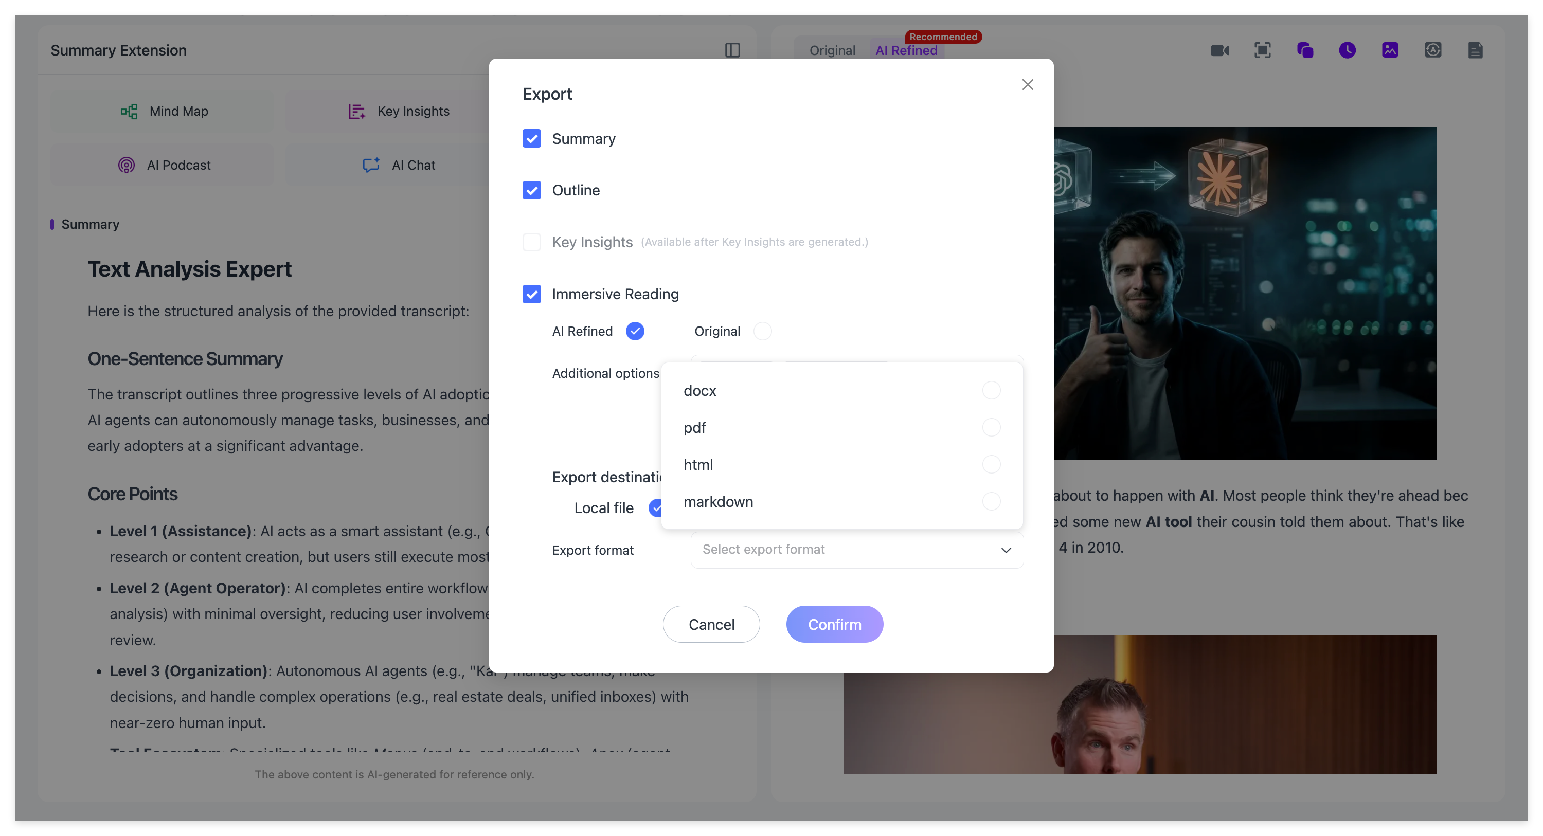Click the Additional options label
Viewport: 1543px width, 836px height.
[605, 374]
